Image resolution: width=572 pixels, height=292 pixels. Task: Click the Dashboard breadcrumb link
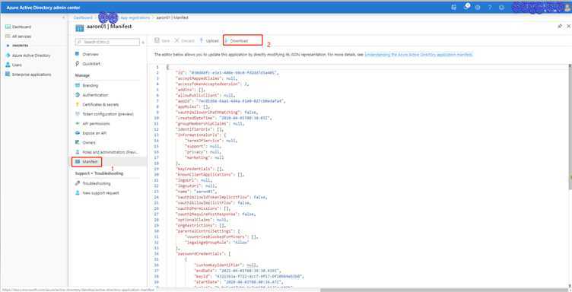pos(83,17)
